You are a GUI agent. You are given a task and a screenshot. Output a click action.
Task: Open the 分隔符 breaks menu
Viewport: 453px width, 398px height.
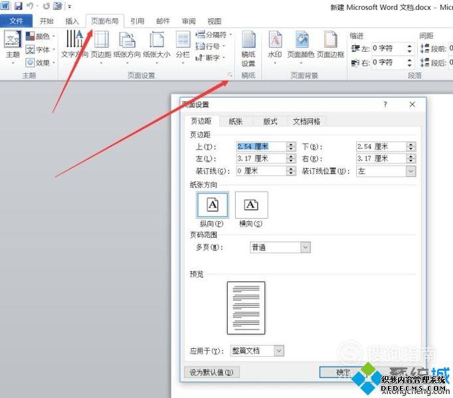tap(214, 35)
